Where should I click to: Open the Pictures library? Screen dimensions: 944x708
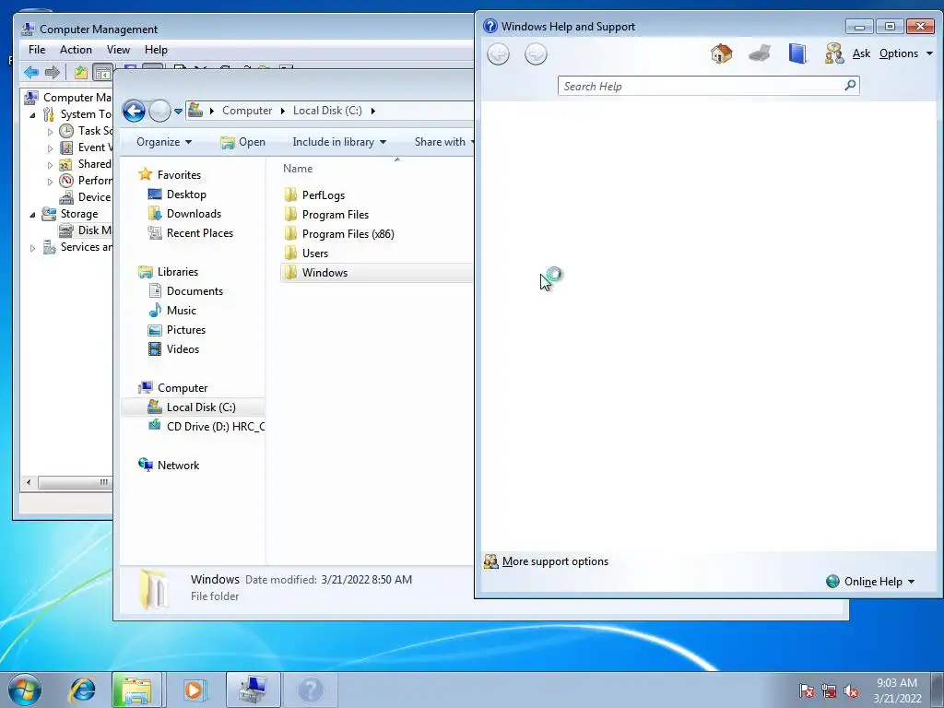coord(186,329)
